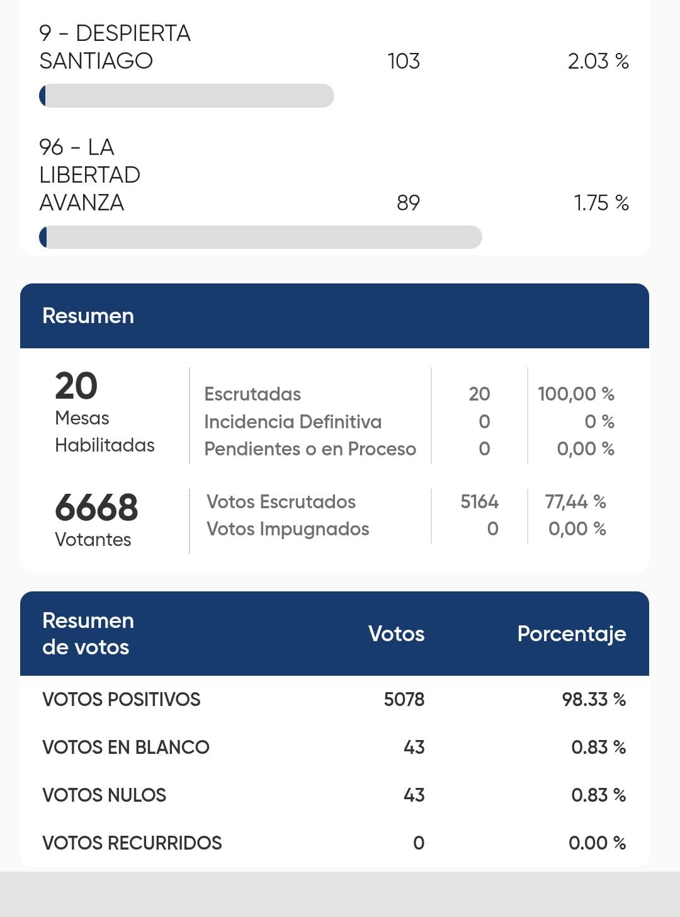Tap the 6668 Votantes figure
Viewport: 680px width, 917px height.
96,520
